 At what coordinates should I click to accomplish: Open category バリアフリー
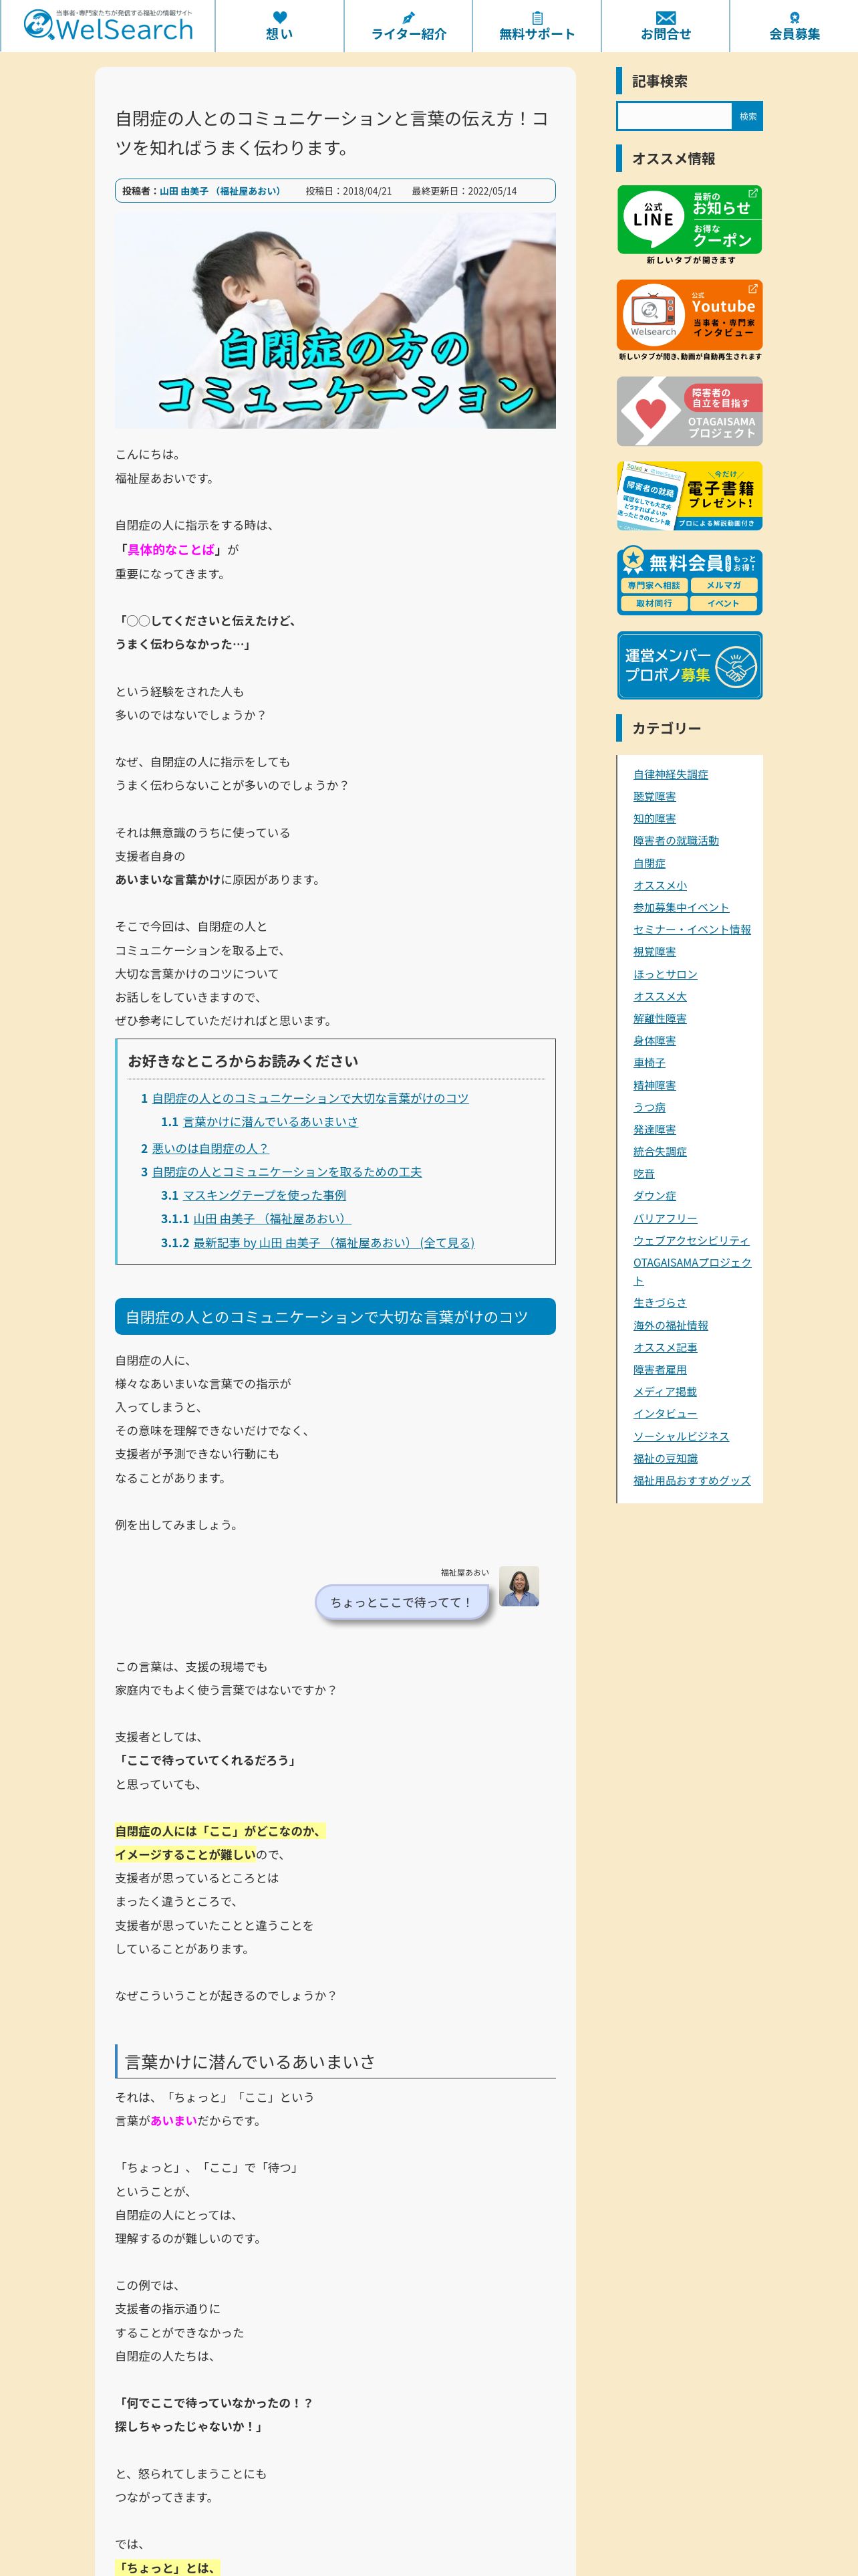tap(666, 1219)
